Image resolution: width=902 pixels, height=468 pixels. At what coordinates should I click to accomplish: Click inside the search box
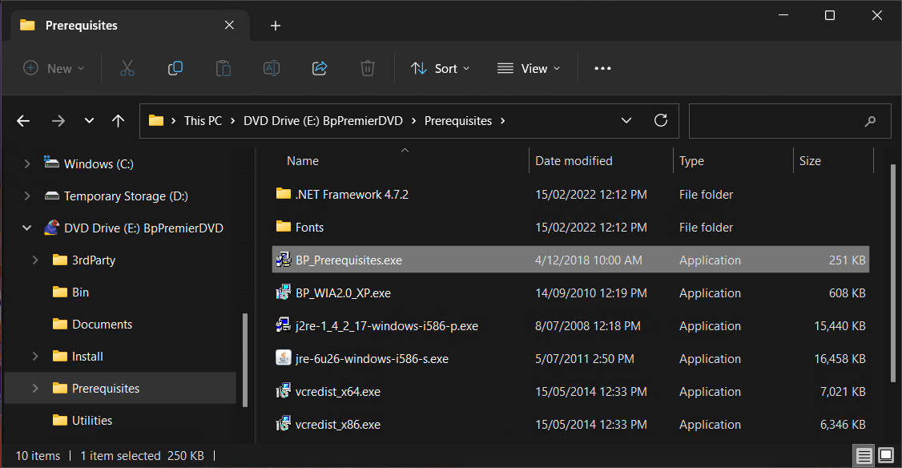tap(790, 121)
